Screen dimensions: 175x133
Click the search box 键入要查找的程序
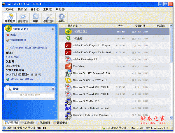[30, 95]
